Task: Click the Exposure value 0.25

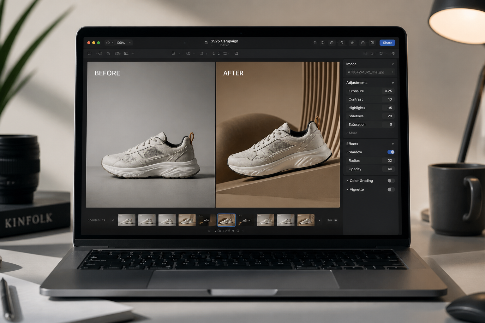Action: point(388,91)
